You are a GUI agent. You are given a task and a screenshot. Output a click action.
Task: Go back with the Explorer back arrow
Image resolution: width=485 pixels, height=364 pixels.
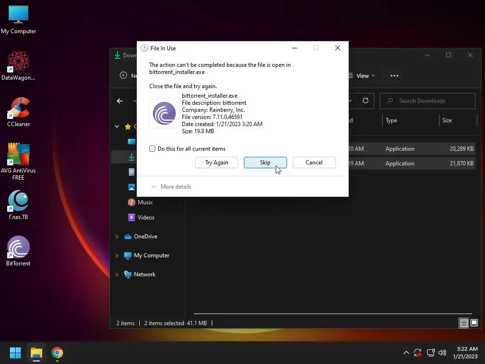pos(120,101)
